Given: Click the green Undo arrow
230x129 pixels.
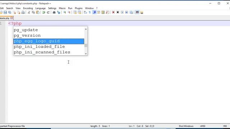Looking at the screenshot, I should (44, 13).
